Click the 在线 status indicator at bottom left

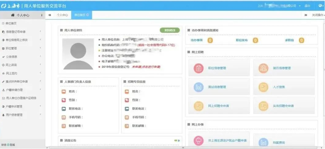click(x=8, y=145)
